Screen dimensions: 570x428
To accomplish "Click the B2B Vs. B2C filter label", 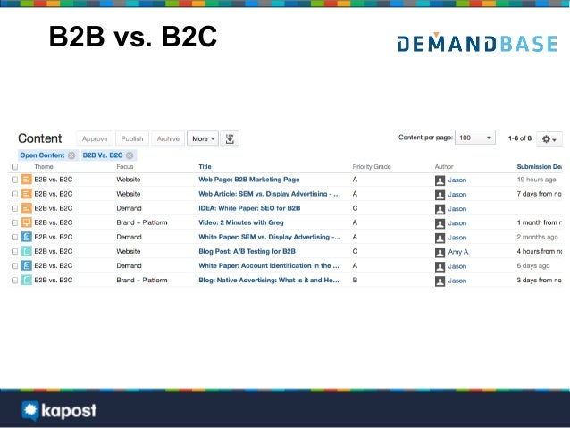I will coord(103,155).
